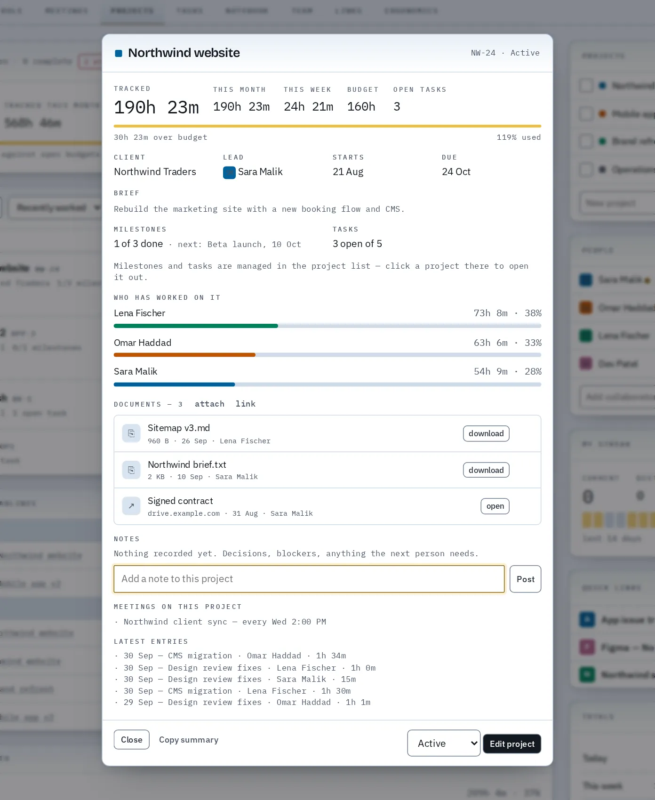Click Sara Malik's blue contribution bar
Image resolution: width=655 pixels, height=800 pixels.
pos(174,384)
